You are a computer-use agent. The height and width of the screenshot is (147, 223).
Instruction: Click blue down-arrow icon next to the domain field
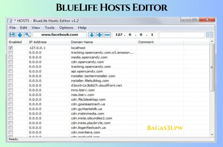[92, 34]
